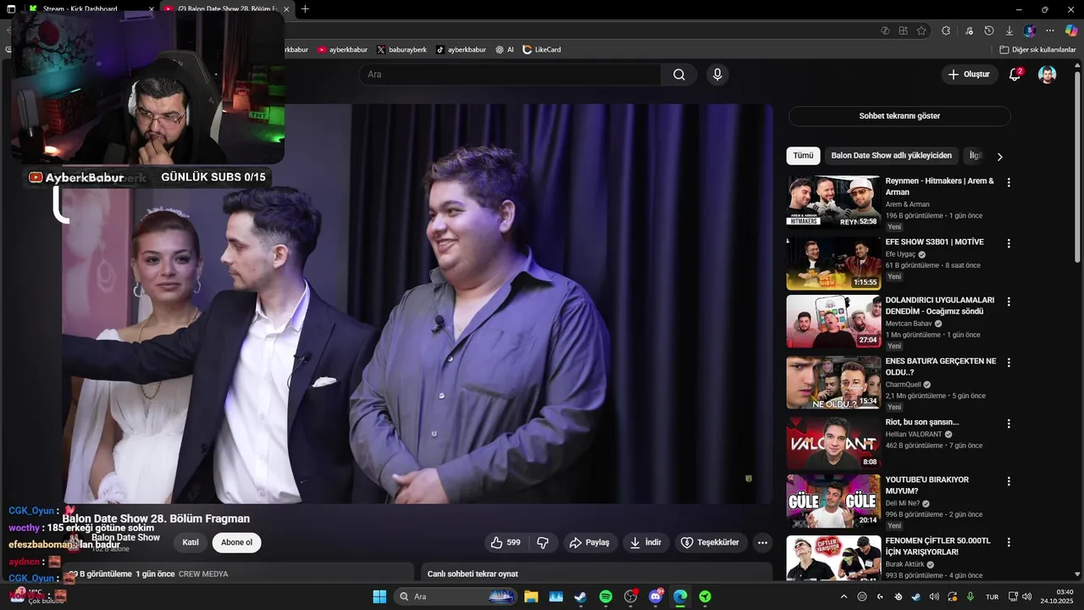Activate voice search microphone icon
Viewport: 1084px width, 610px height.
[x=717, y=75]
